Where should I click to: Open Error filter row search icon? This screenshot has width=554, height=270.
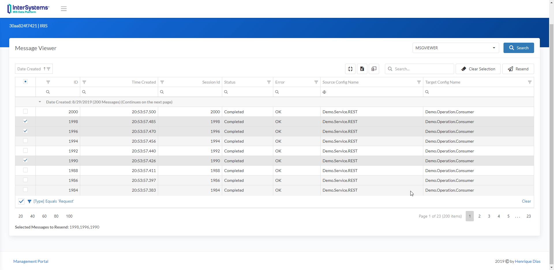pyautogui.click(x=277, y=92)
